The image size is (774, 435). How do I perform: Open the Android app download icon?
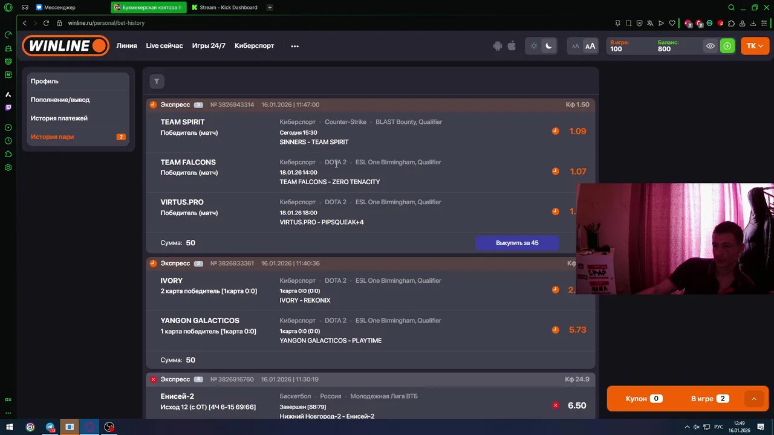(x=498, y=46)
